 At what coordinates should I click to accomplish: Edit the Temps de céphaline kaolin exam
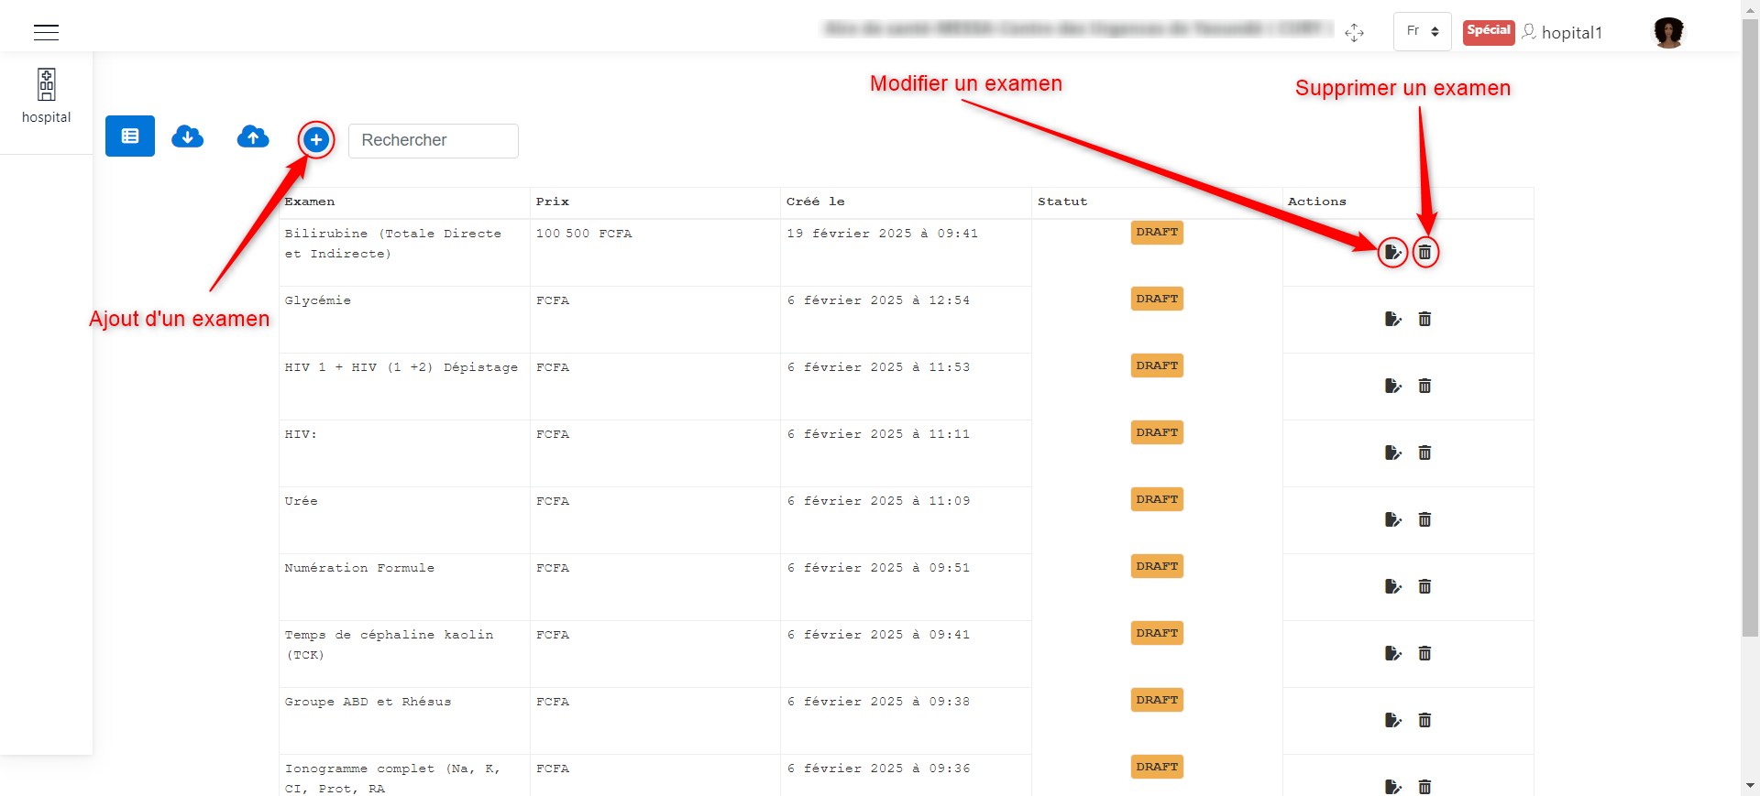tap(1393, 653)
